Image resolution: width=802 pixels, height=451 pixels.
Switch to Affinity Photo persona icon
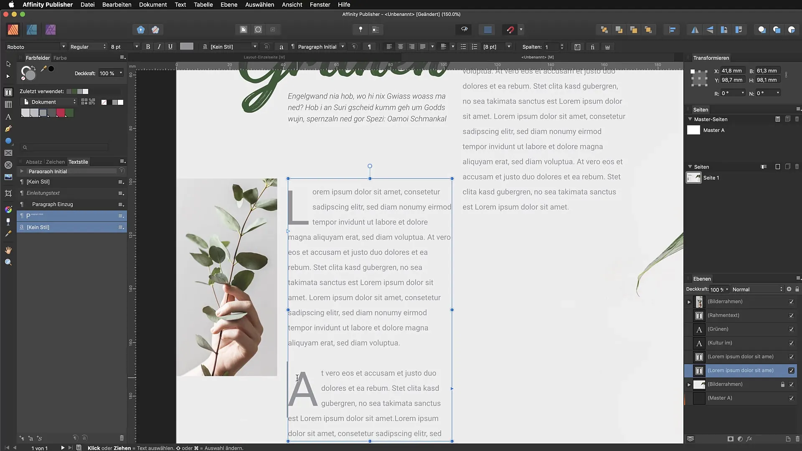tap(51, 30)
